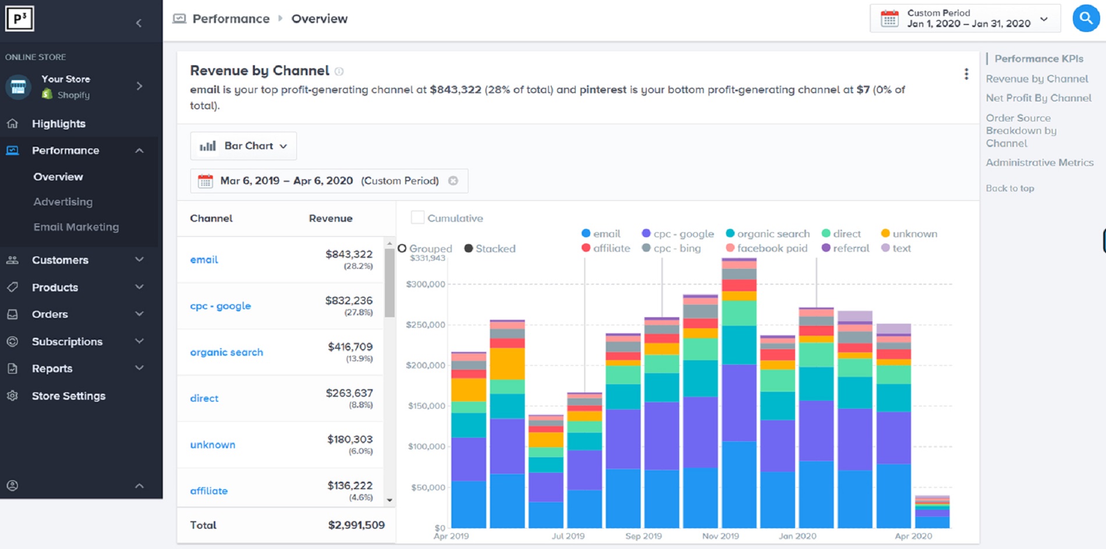Enable the Cumulative checkbox on the chart
The image size is (1106, 549).
click(417, 217)
